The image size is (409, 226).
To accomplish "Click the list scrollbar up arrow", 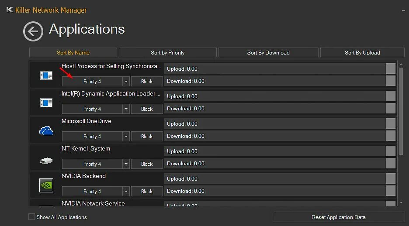I will click(401, 64).
